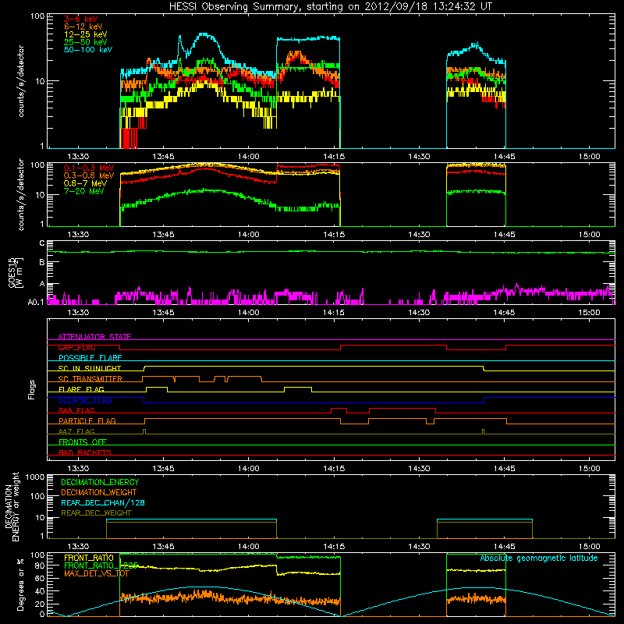Click the "B" GOES class tick label
This screenshot has height=624, width=624.
pos(42,262)
